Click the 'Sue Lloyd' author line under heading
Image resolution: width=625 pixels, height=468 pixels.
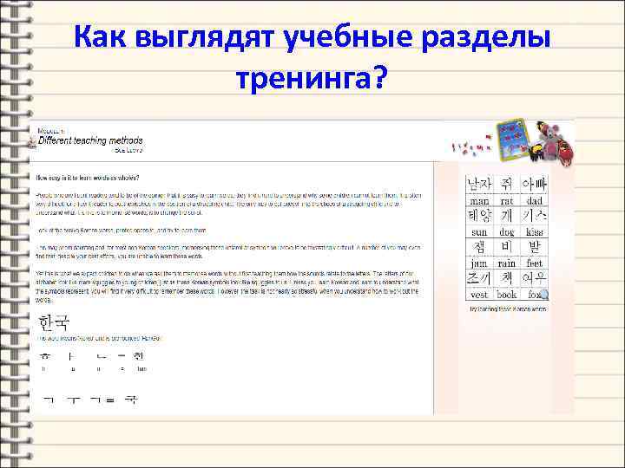(128, 150)
